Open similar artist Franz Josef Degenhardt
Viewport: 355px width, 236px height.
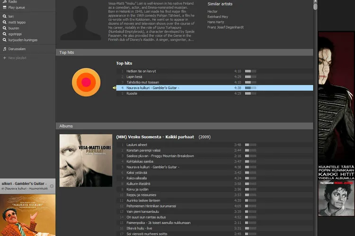click(x=225, y=27)
